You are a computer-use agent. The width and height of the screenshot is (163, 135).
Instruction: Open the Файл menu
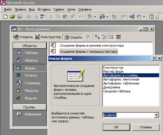(7, 9)
